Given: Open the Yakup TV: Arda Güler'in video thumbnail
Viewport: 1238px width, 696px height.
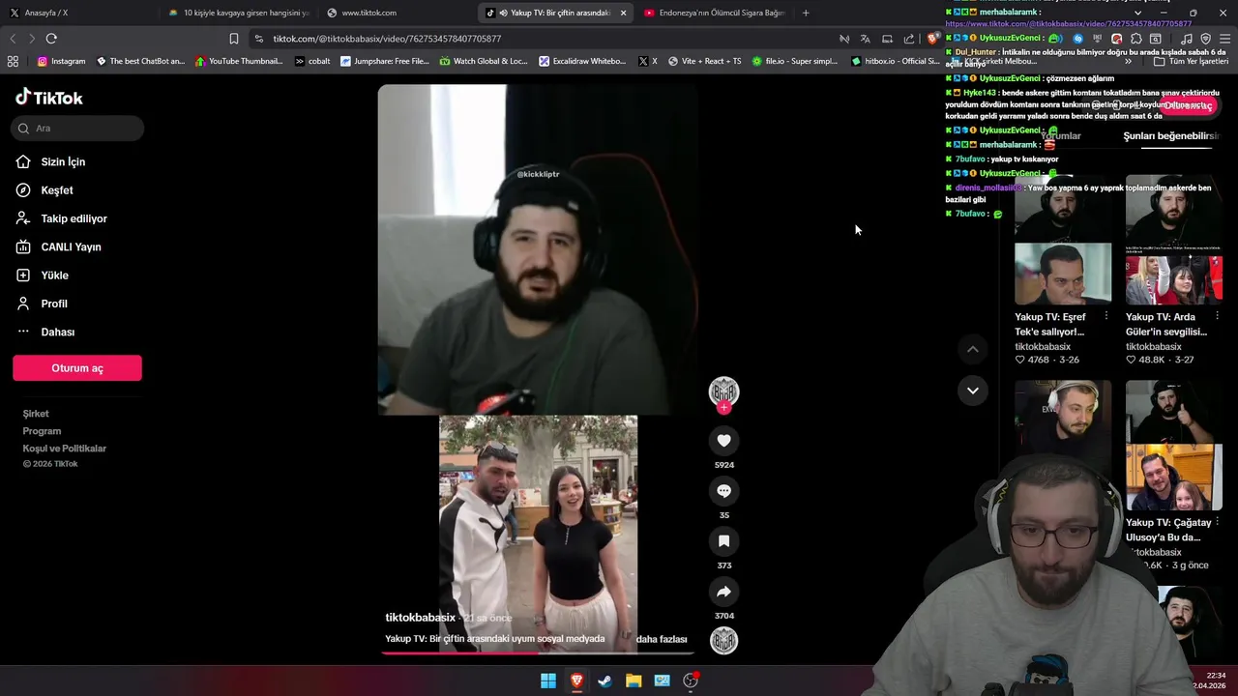Looking at the screenshot, I should [x=1174, y=240].
